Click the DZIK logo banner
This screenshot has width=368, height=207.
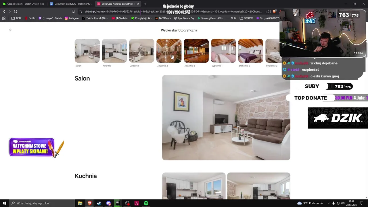click(x=338, y=118)
